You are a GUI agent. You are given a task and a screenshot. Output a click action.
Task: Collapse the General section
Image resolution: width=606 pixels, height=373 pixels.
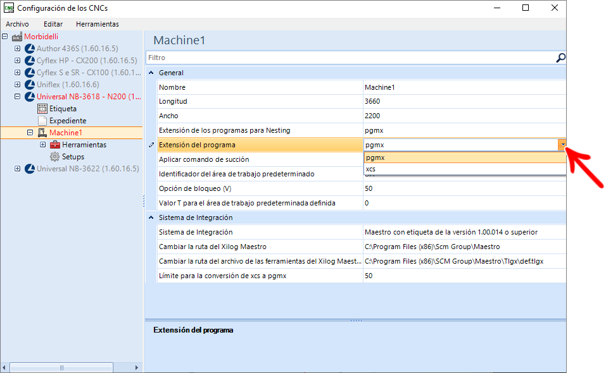tap(151, 73)
